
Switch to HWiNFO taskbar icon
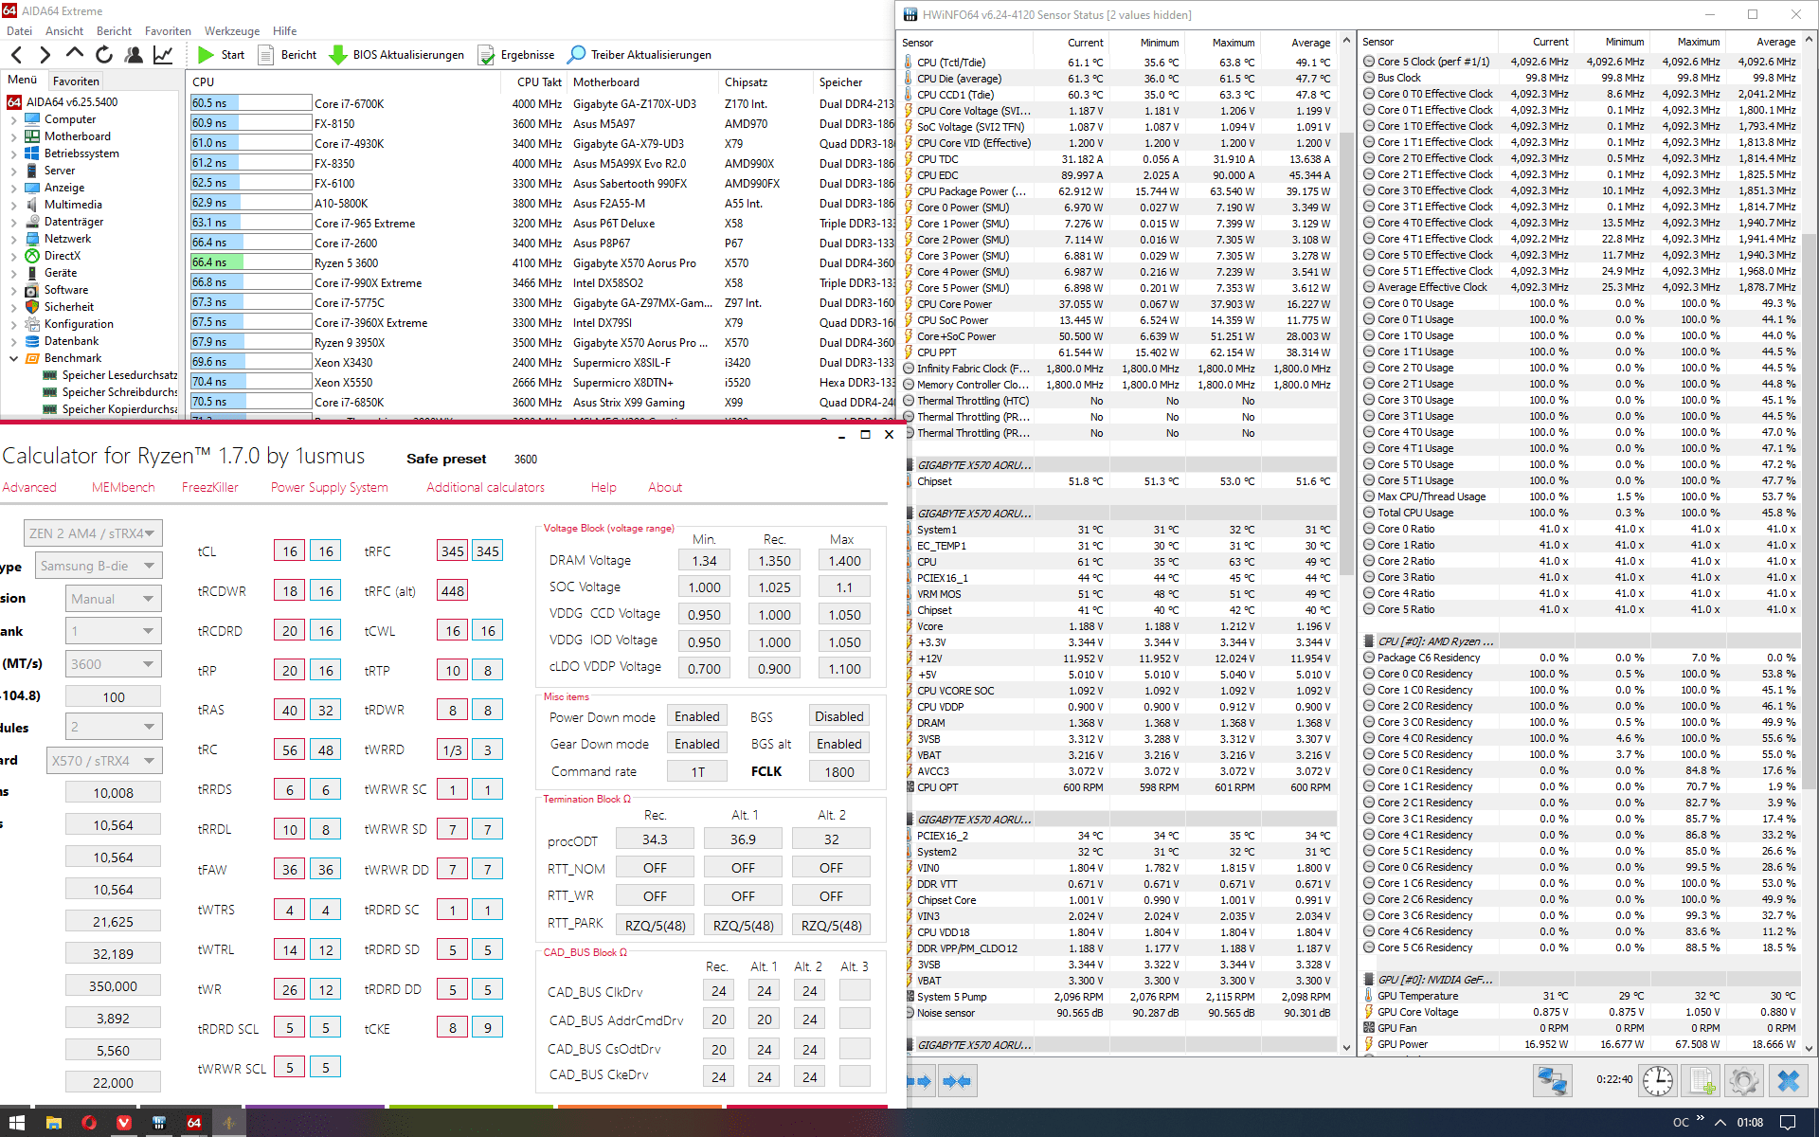(159, 1122)
